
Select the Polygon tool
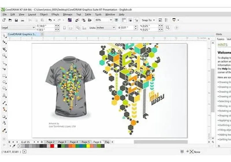point(4,88)
